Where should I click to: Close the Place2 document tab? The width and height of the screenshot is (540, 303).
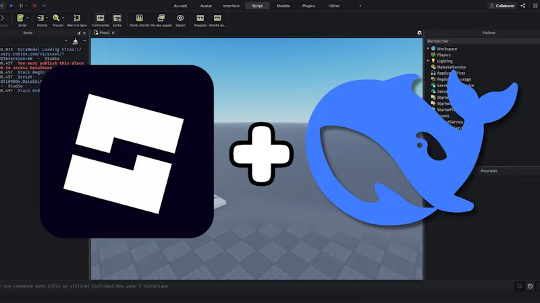tap(113, 33)
